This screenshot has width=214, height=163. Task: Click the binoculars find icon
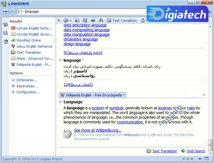pyautogui.click(x=101, y=20)
